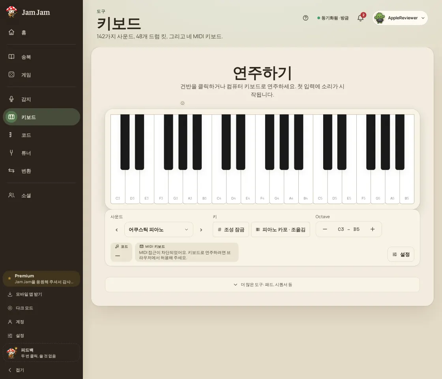442x379 pixels.
Task: Play the B4 white key
Action: pyautogui.click(x=305, y=187)
